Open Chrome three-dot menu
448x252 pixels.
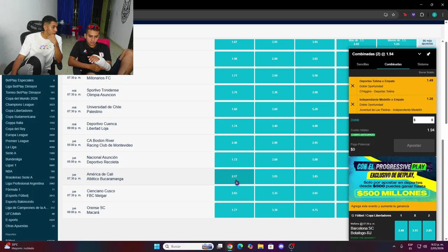coord(443,15)
